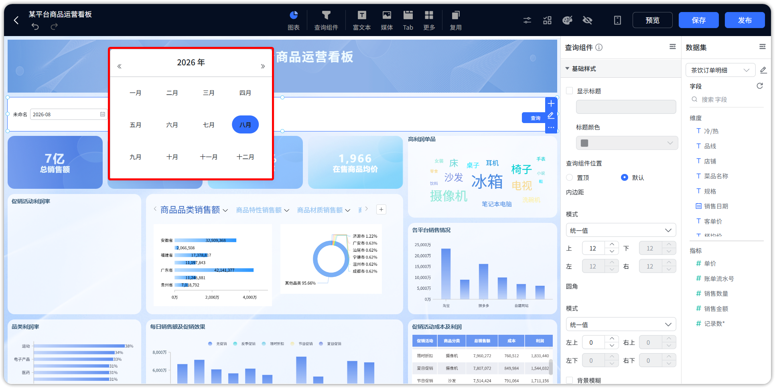
Task: Select 五月 in the month picker
Action: [136, 125]
